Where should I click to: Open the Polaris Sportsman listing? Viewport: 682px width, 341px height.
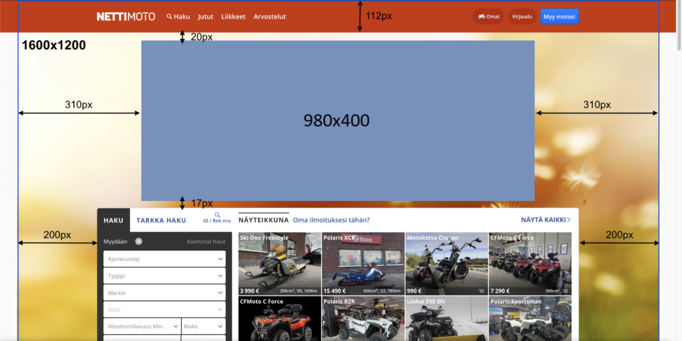tap(530, 318)
